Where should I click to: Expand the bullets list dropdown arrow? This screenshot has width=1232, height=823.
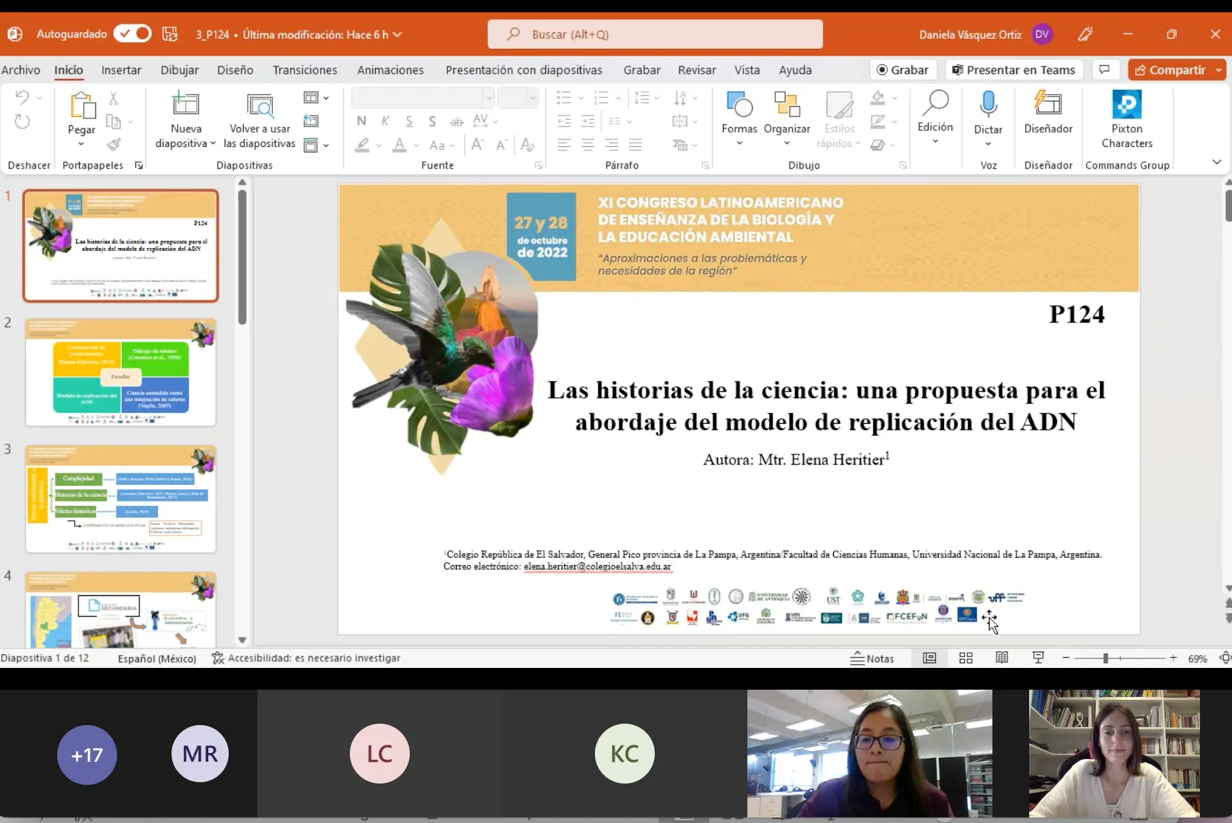581,99
